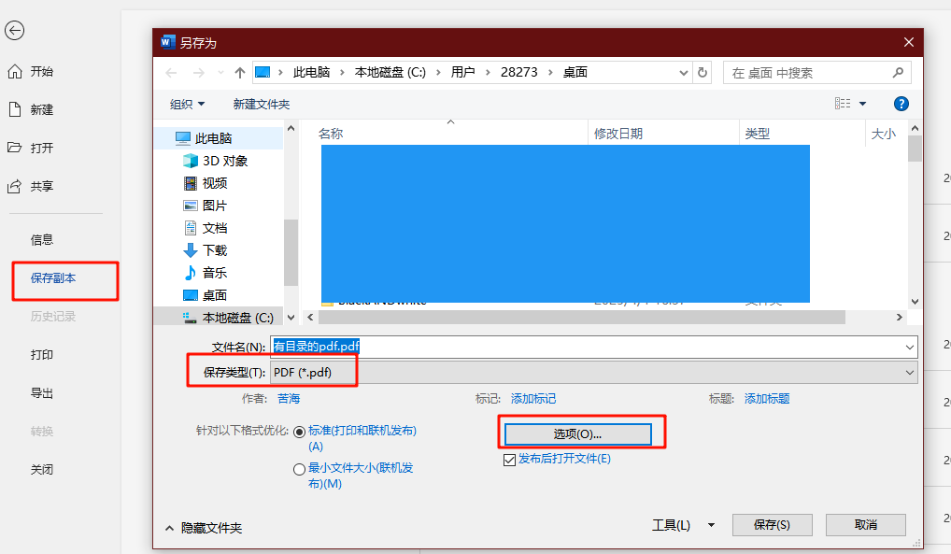Viewport: 951px width, 554px height.
Task: Refresh the current folder view
Action: [703, 73]
